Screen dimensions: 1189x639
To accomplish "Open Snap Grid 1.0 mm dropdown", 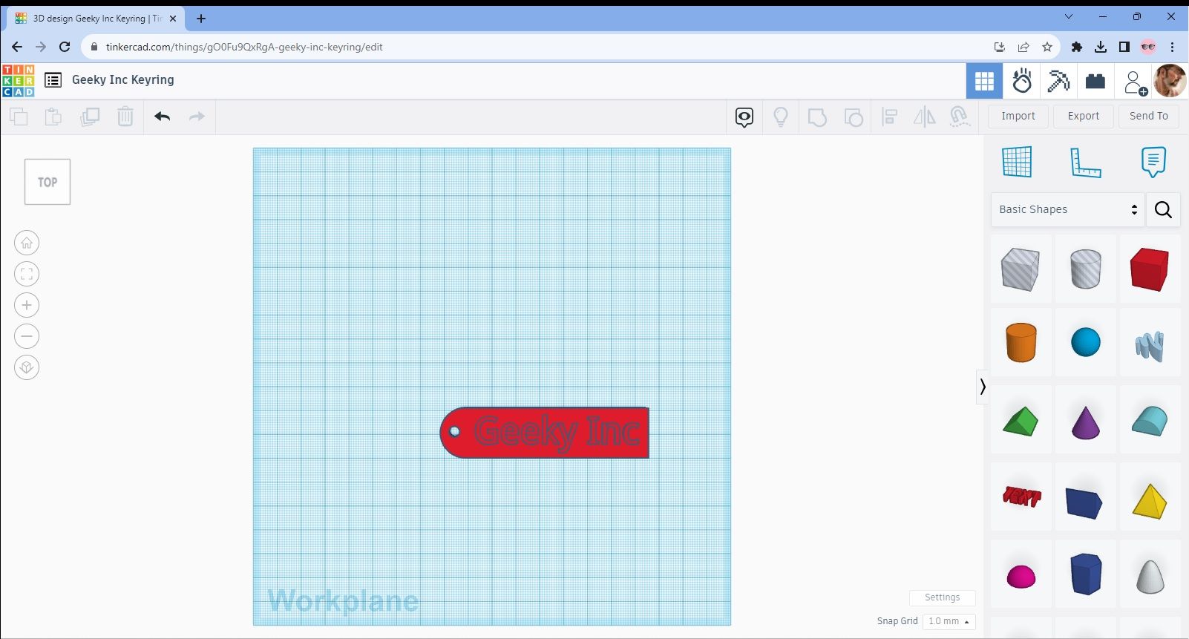I will click(949, 621).
